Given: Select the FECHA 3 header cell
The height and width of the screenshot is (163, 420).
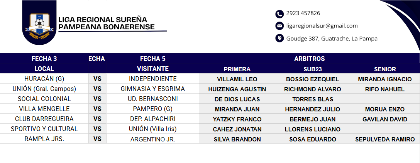Looking at the screenshot, I should (44, 59).
